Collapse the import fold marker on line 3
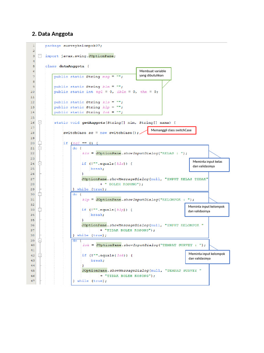This screenshot has width=264, height=353. [x=40, y=56]
